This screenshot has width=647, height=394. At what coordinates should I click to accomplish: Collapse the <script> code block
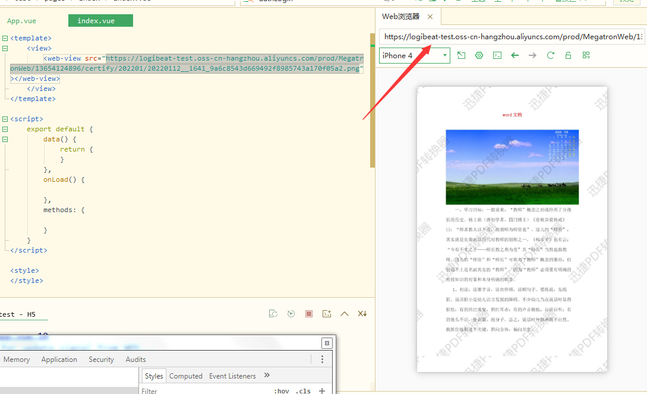[x=5, y=119]
